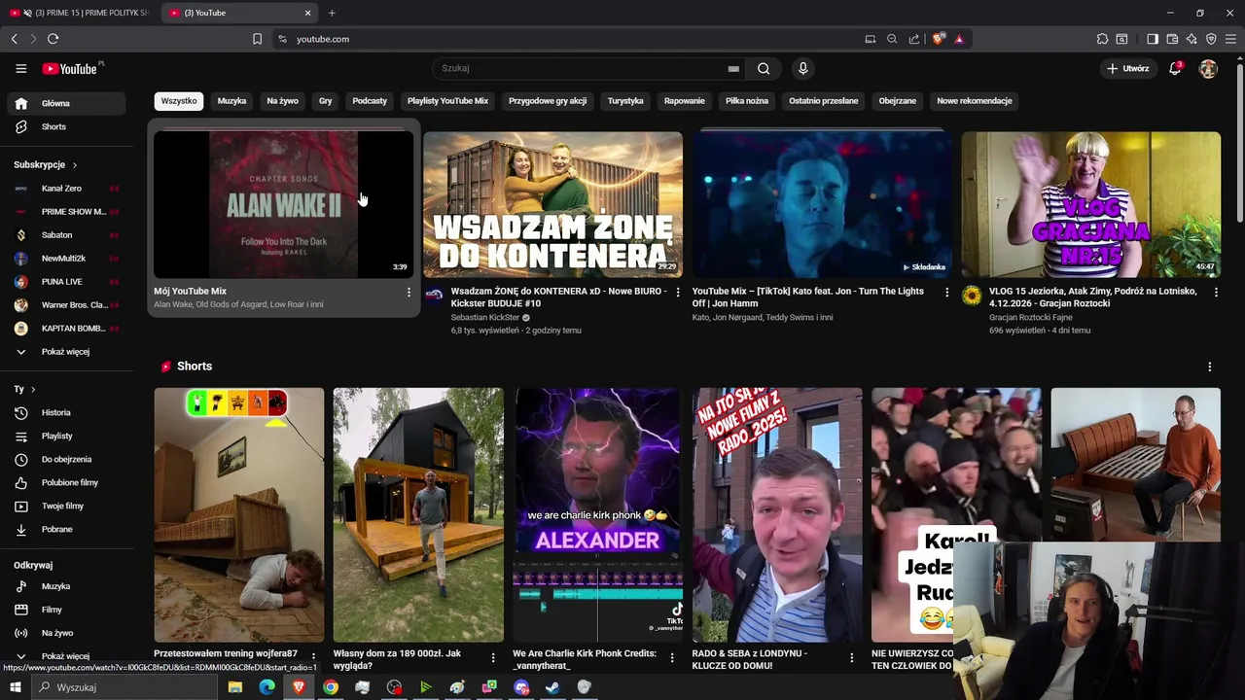Open Główna home in the sidebar

click(66, 103)
